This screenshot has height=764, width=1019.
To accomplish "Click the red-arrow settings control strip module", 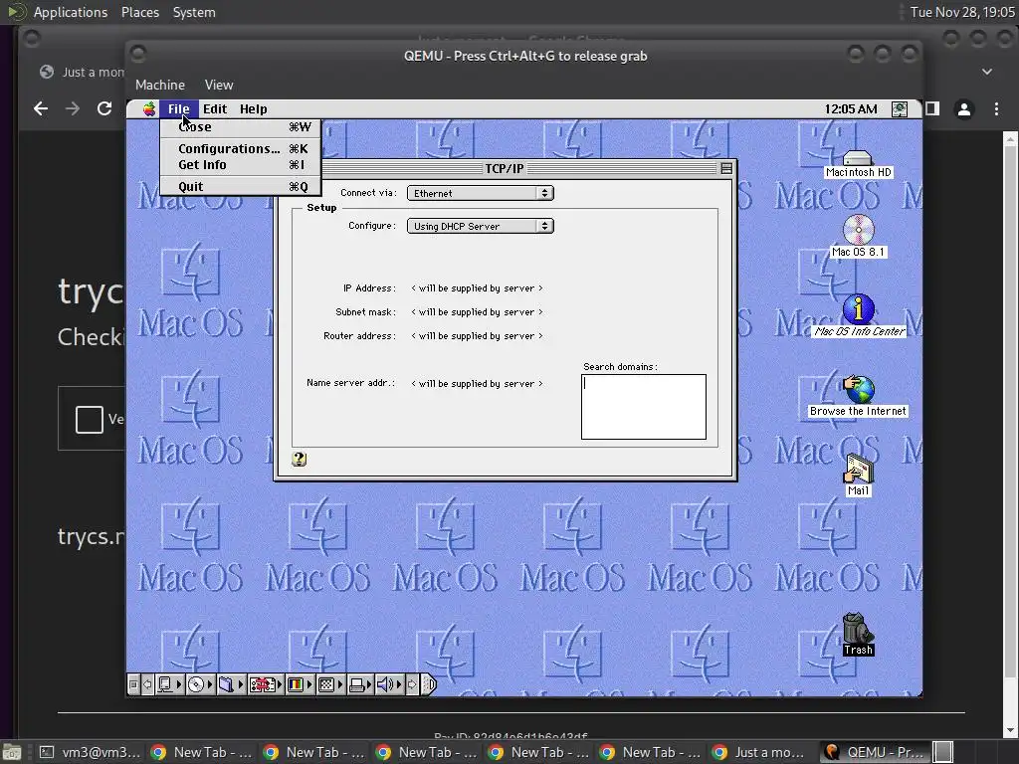I will [x=266, y=684].
